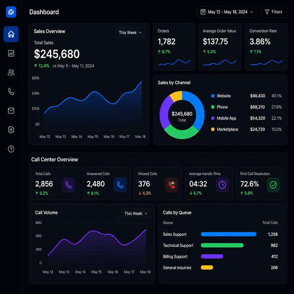Click the Billing Support purple bar
The height and width of the screenshot is (294, 294).
(212, 256)
